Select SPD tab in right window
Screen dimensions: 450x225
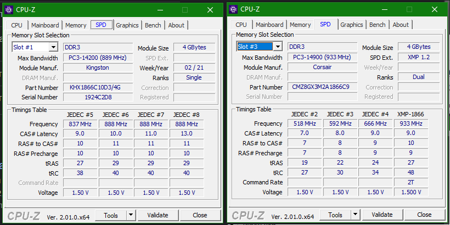(x=325, y=24)
